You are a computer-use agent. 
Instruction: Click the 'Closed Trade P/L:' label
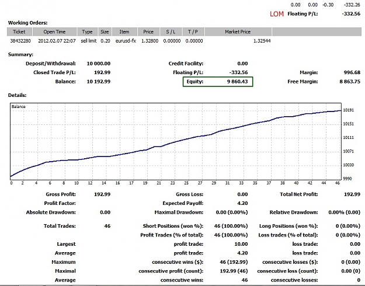54,72
